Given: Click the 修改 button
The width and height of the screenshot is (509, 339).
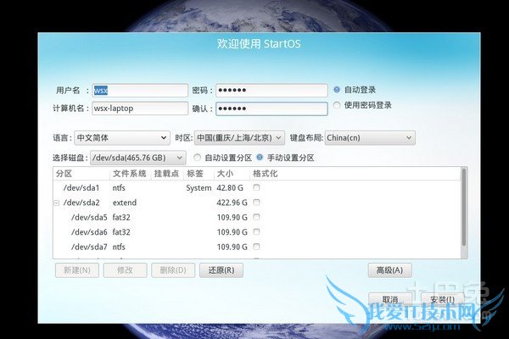Looking at the screenshot, I should (x=125, y=270).
